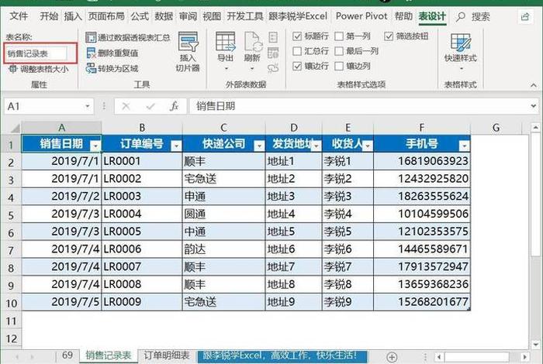Open the 快递公司 column filter dropdown

(x=258, y=145)
